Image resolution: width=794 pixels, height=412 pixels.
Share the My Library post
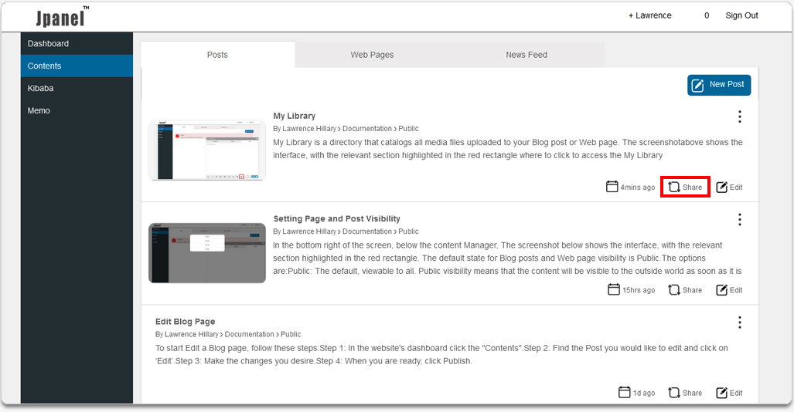click(685, 187)
